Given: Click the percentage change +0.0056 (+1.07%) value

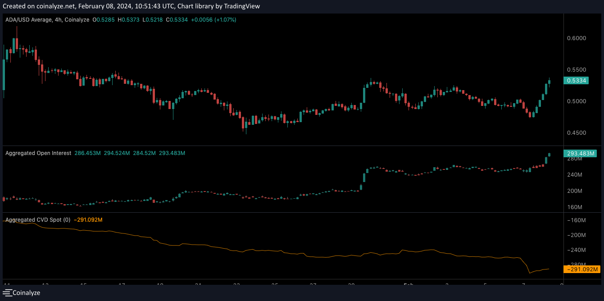Looking at the screenshot, I should [213, 20].
